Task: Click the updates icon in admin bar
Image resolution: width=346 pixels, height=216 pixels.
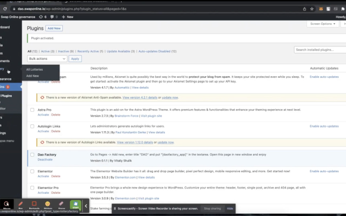Action: pyautogui.click(x=42, y=17)
